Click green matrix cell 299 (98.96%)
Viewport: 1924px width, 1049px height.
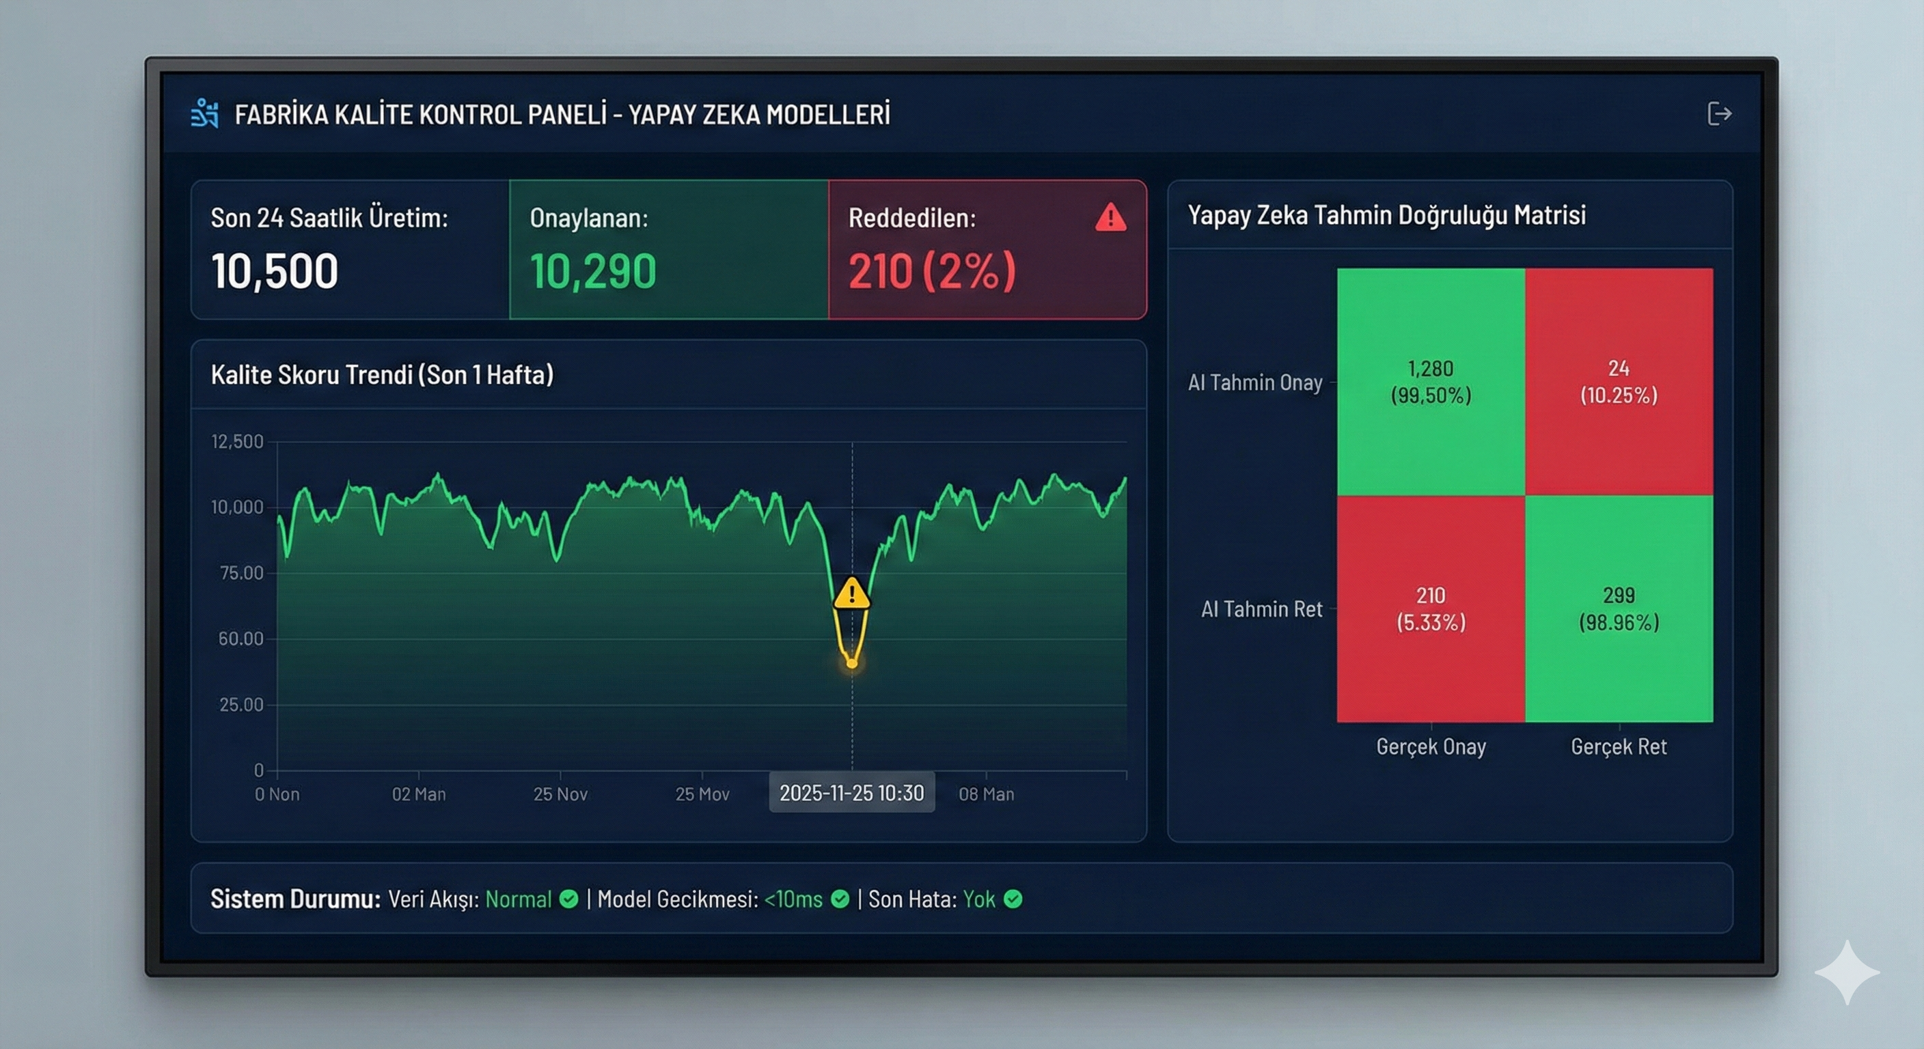pos(1619,609)
